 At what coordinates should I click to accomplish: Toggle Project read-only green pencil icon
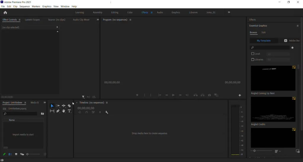(4, 154)
